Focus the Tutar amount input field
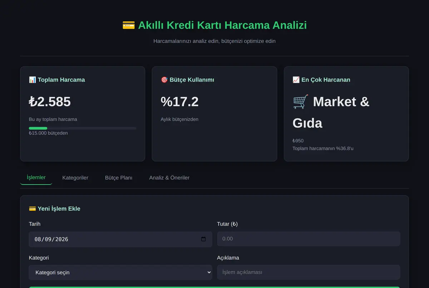 [309, 239]
